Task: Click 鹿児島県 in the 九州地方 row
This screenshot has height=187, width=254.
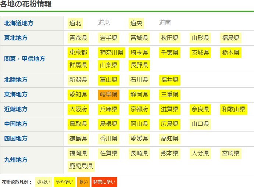Action: 81,166
